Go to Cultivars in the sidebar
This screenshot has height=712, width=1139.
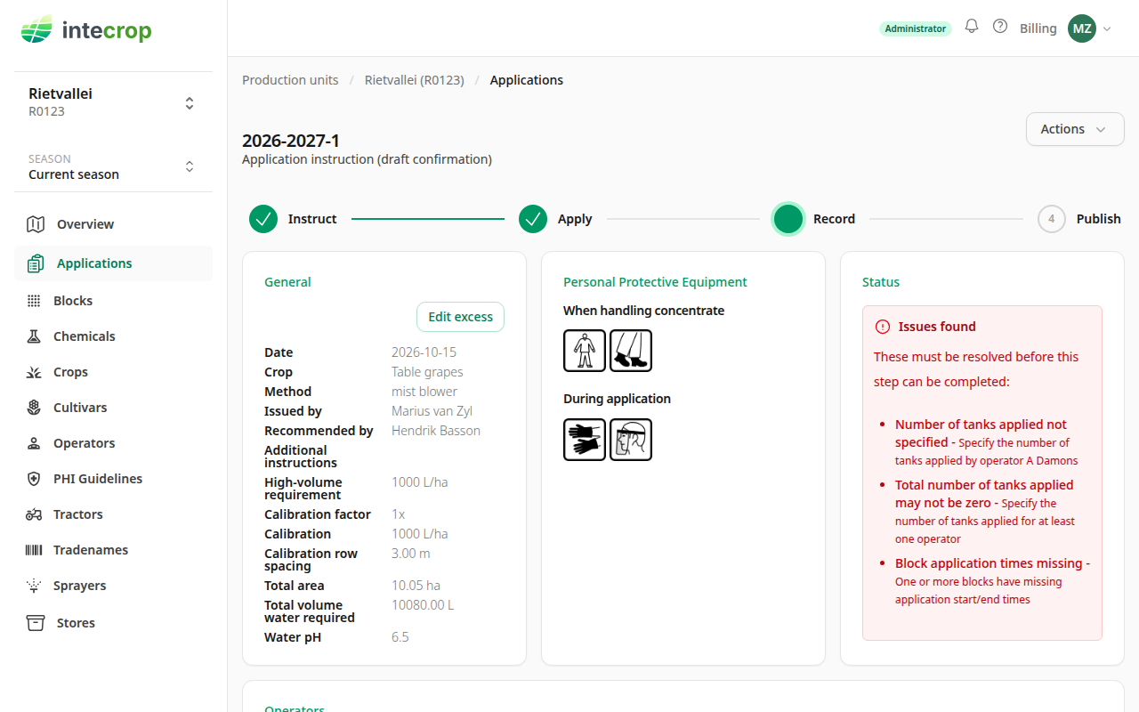(113, 408)
